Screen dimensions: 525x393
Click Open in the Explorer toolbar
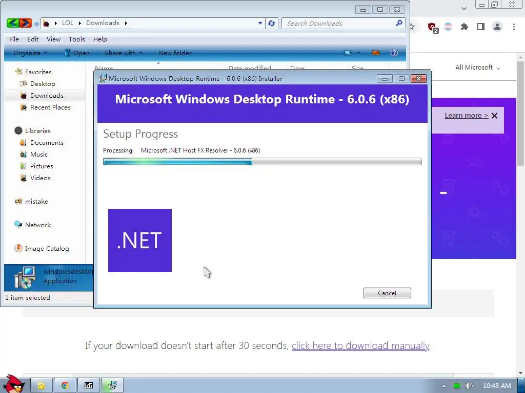tap(77, 53)
